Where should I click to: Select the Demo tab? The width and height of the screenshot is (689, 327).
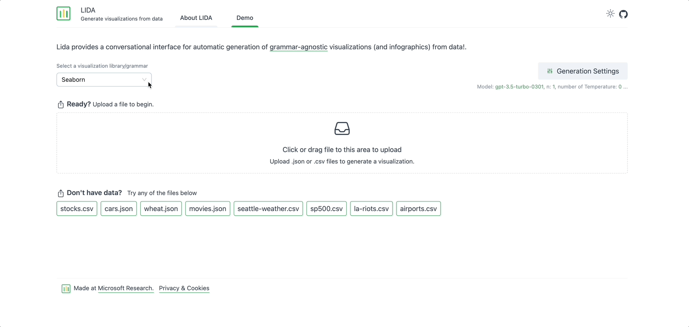pos(245,18)
